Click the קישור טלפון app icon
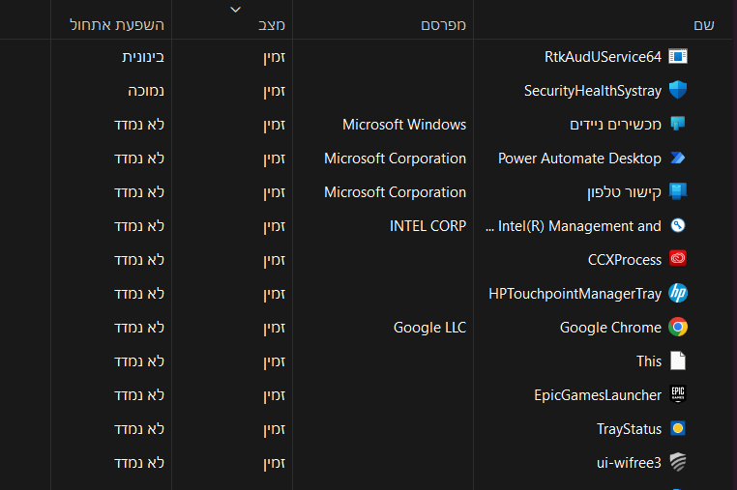 [678, 192]
